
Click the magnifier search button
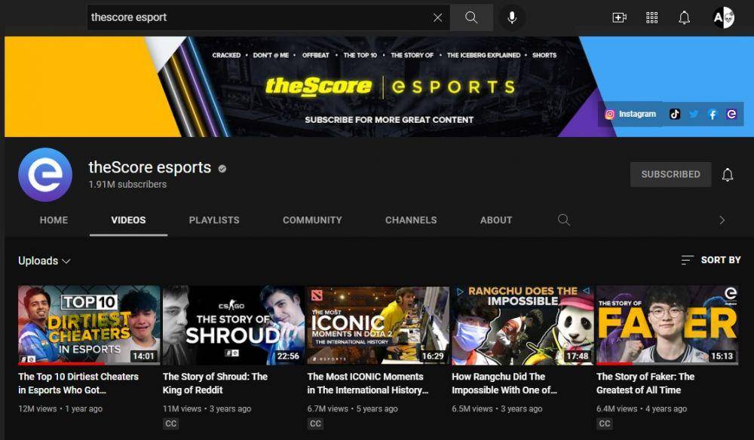click(x=471, y=18)
